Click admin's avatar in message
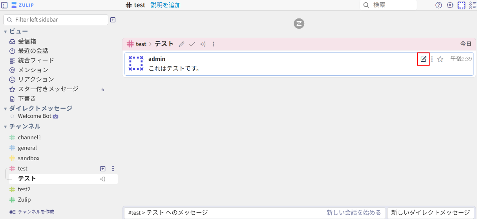This screenshot has height=219, width=477. coord(136,63)
